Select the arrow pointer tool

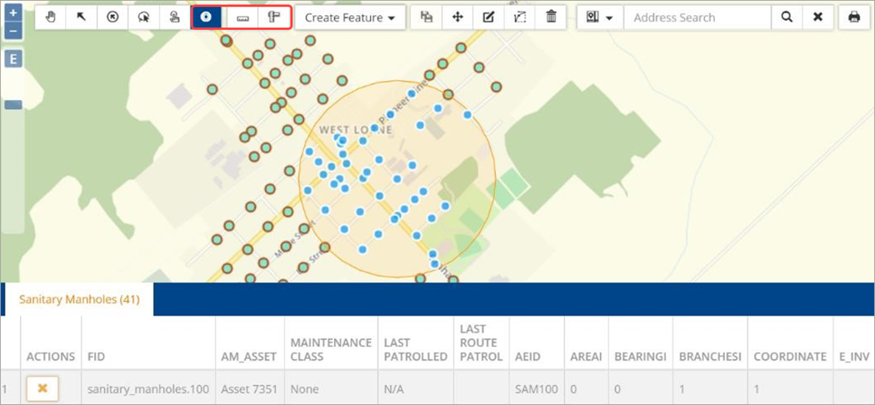tap(82, 17)
